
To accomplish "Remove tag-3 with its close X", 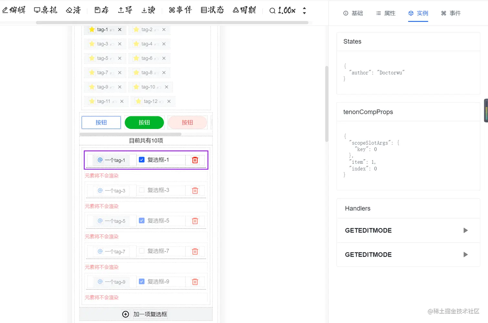I will point(120,44).
